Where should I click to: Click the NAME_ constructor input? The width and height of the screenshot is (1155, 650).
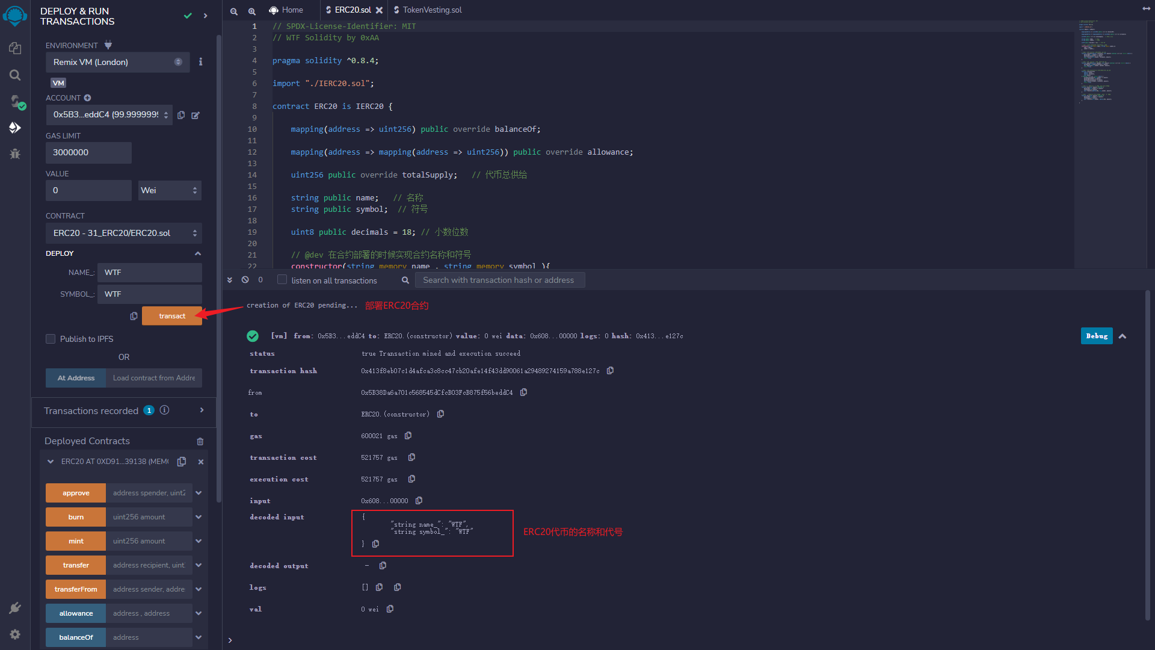tap(150, 273)
